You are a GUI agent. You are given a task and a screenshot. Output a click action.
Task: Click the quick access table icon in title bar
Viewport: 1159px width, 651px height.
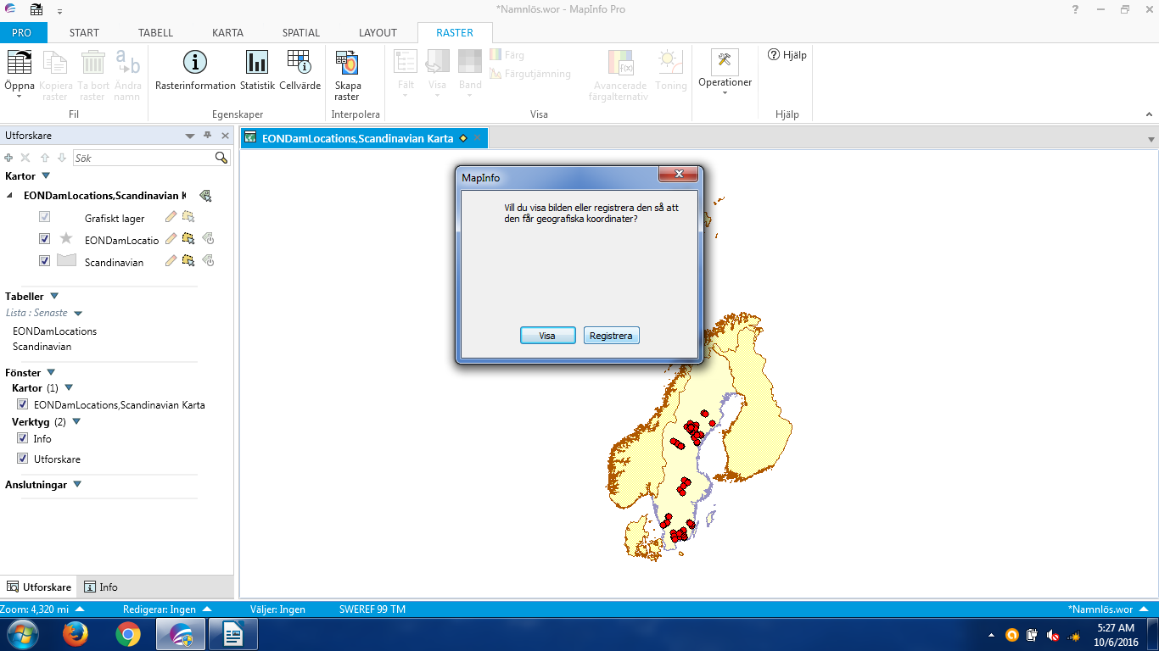click(x=36, y=10)
